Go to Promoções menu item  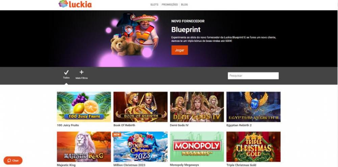[170, 4]
